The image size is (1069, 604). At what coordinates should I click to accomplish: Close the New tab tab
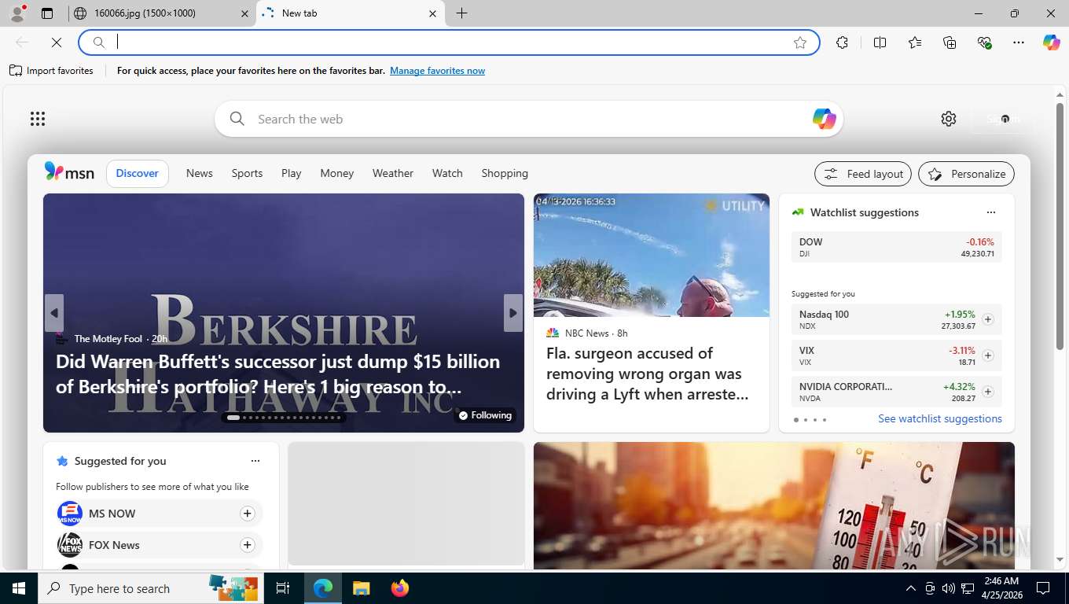pyautogui.click(x=432, y=13)
